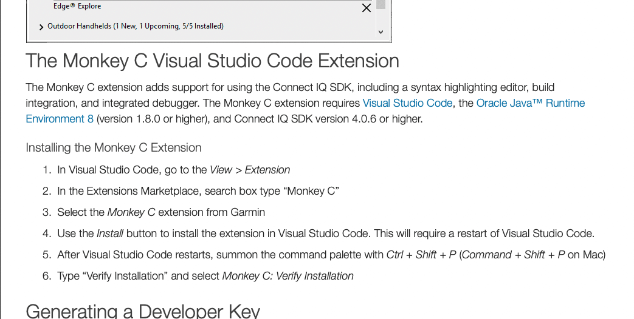Click the Ctrl + Shift + P shortcut text
The image size is (634, 319).
tap(421, 255)
